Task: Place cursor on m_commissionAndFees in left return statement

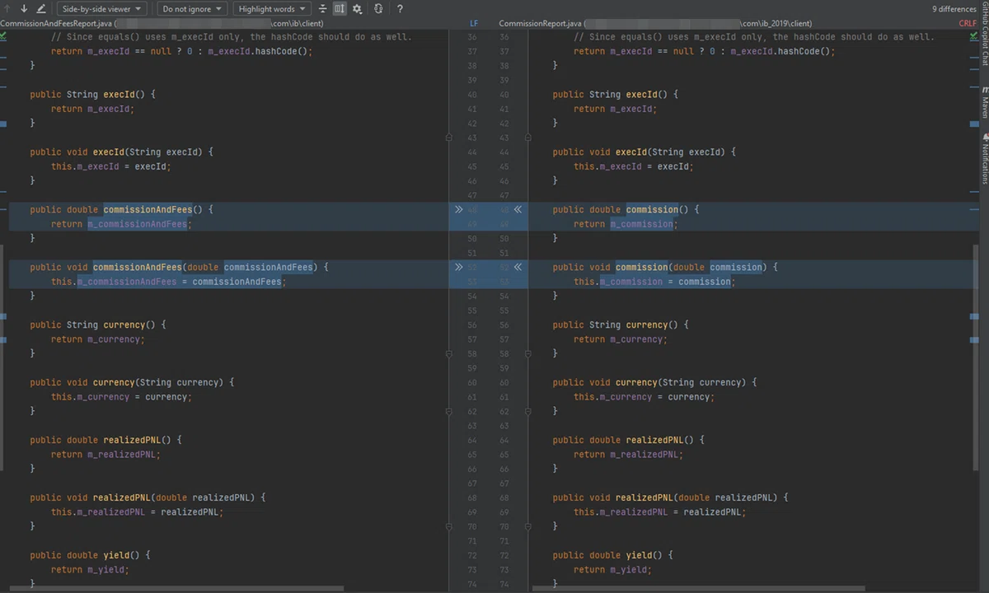Action: (x=137, y=224)
